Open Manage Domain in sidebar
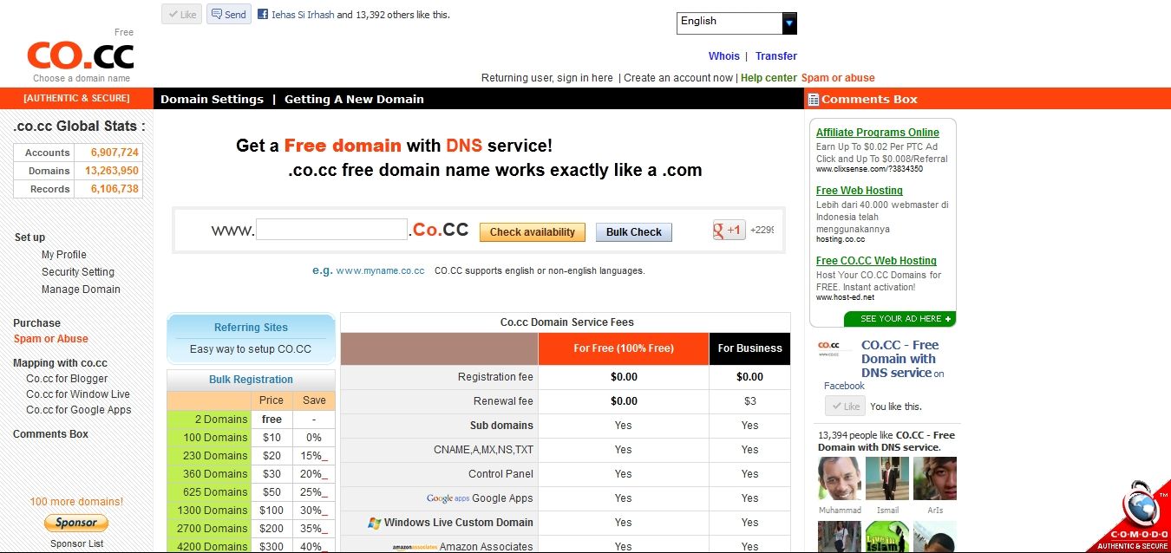This screenshot has height=553, width=1171. coord(81,290)
